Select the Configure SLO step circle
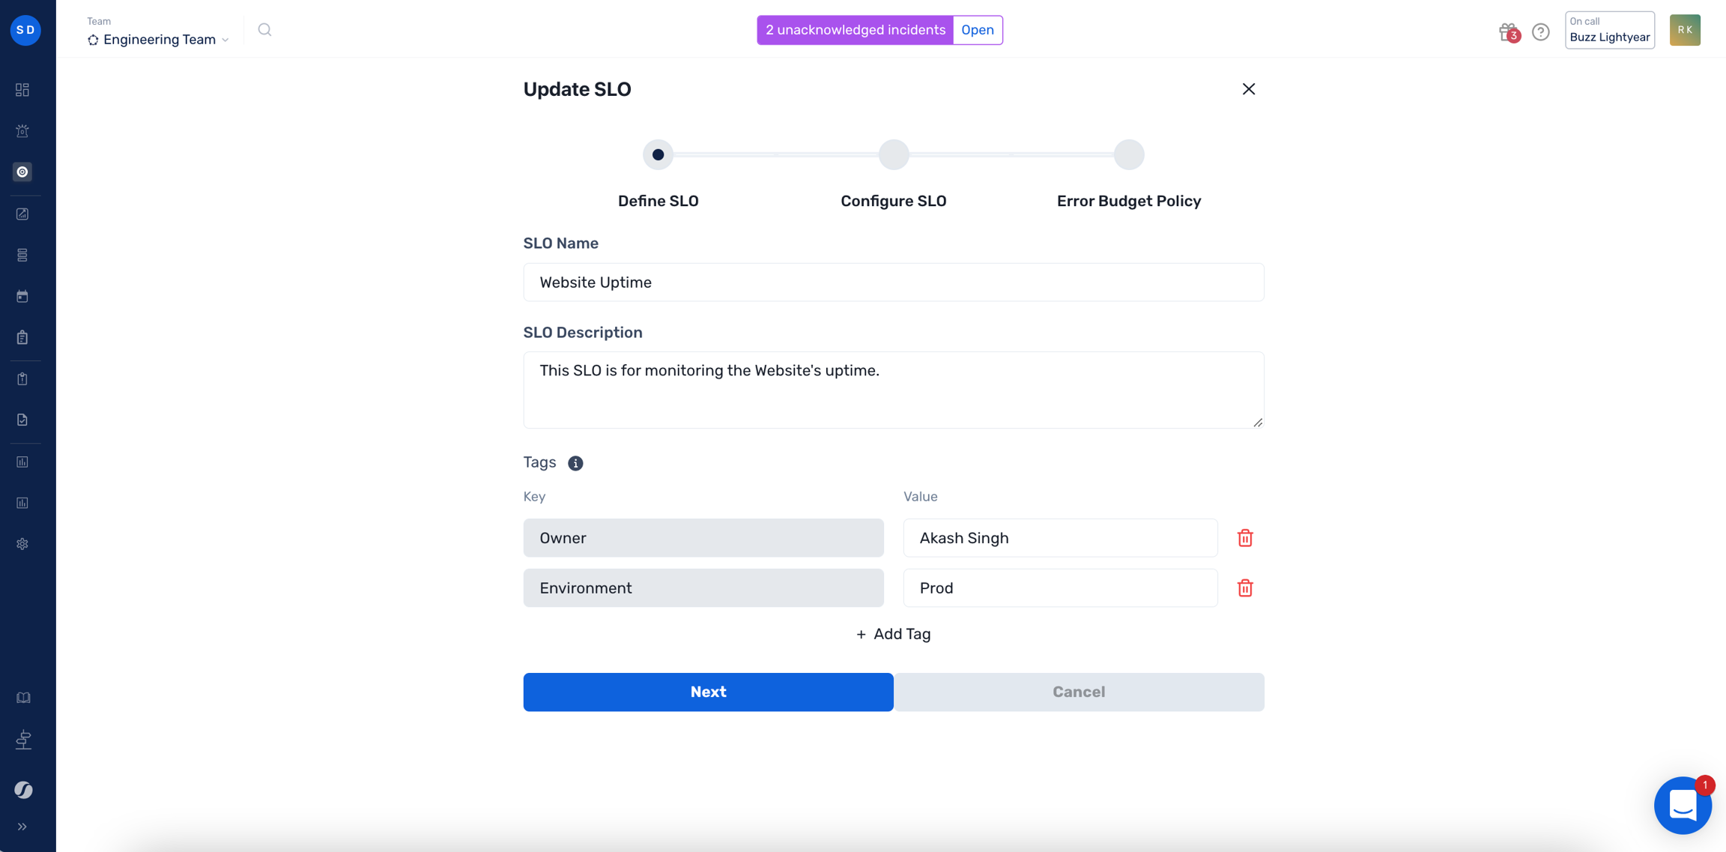Image resolution: width=1726 pixels, height=852 pixels. (x=894, y=154)
